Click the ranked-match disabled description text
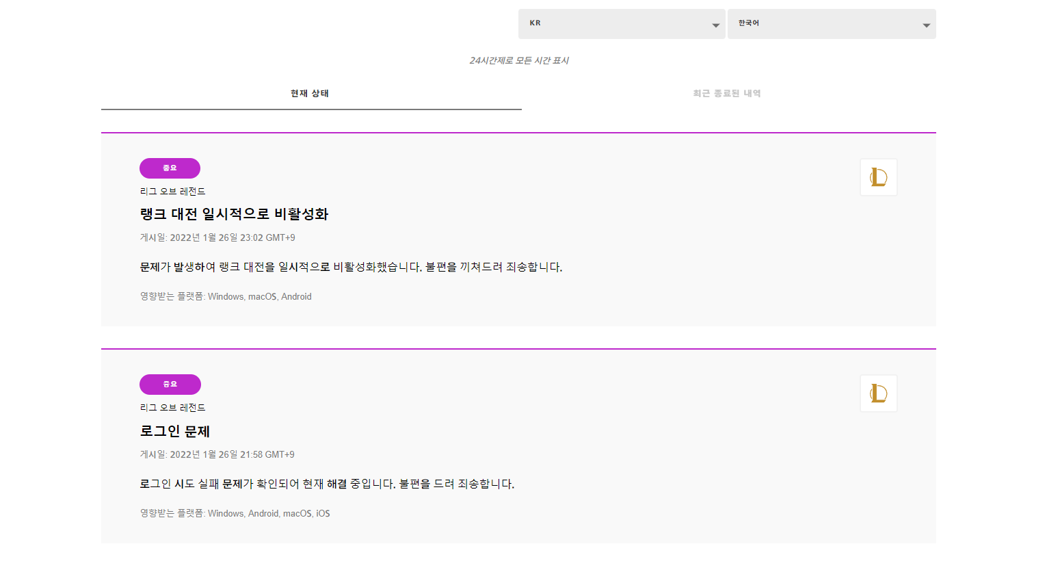 point(351,267)
